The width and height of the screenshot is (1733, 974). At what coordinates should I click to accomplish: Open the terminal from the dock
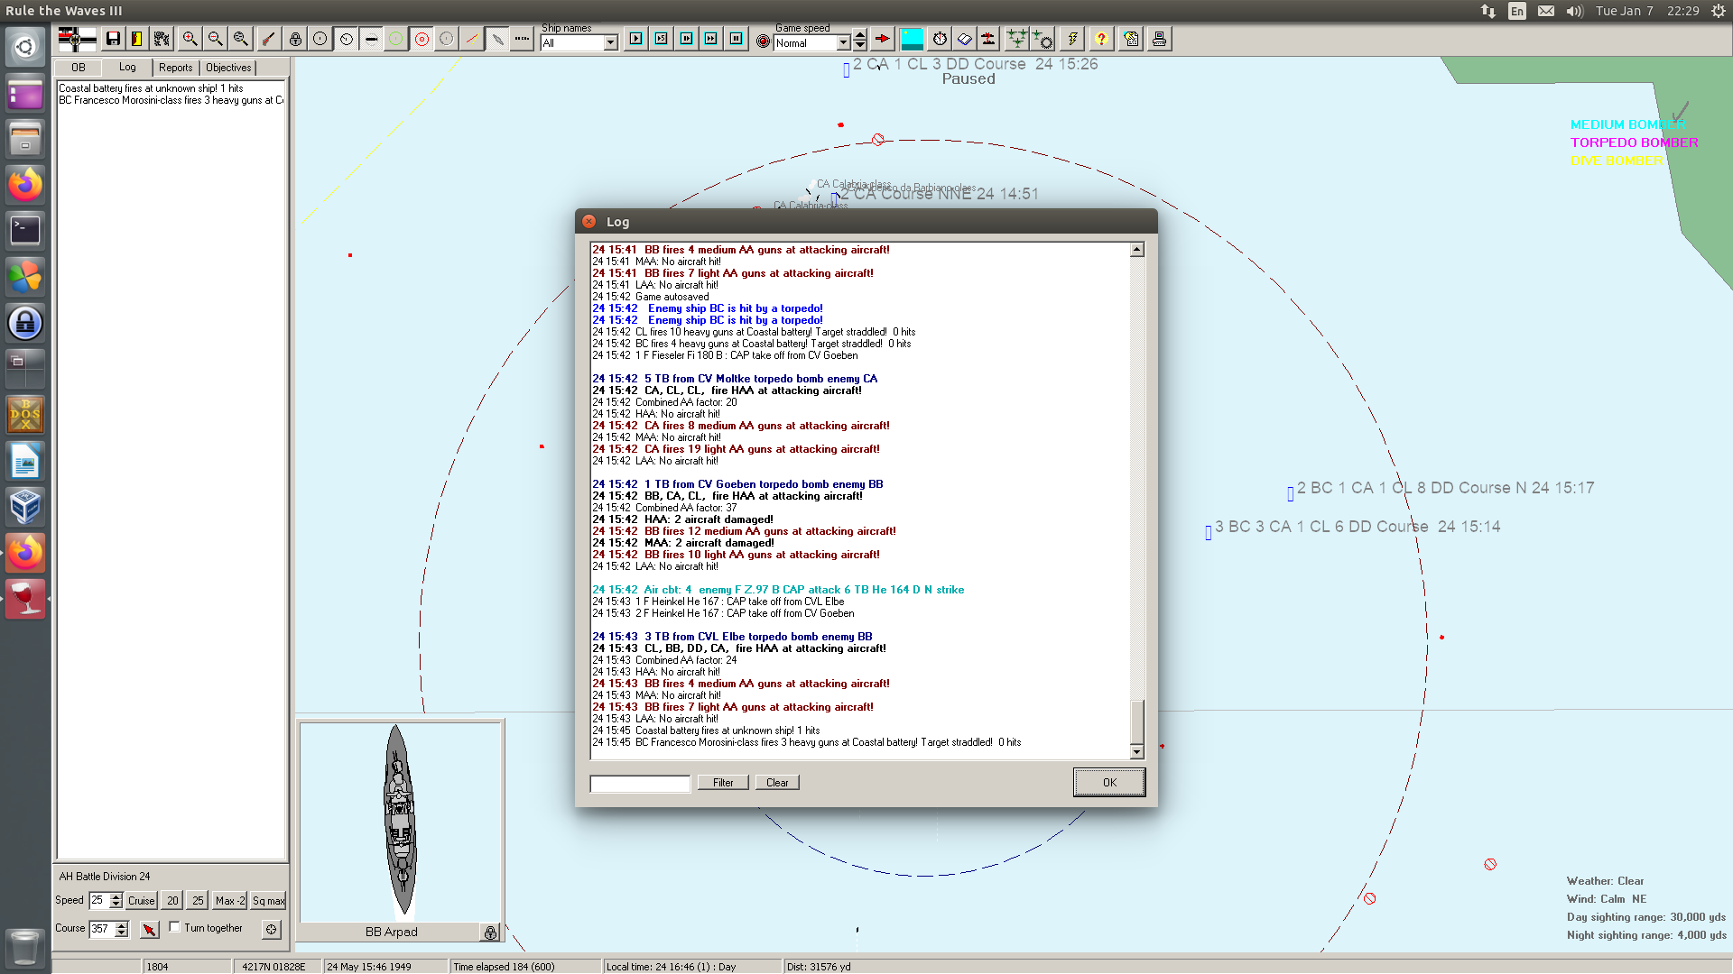tap(25, 231)
